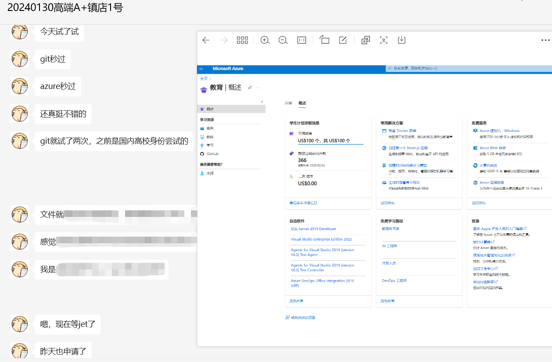Click the avatar beside 'git秒过' message
This screenshot has height=362, width=552.
(20, 59)
